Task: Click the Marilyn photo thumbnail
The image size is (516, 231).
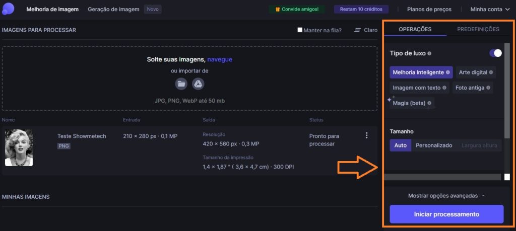Action: click(x=19, y=147)
